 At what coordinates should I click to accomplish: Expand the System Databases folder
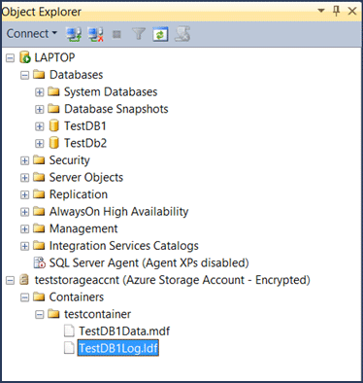tap(39, 92)
